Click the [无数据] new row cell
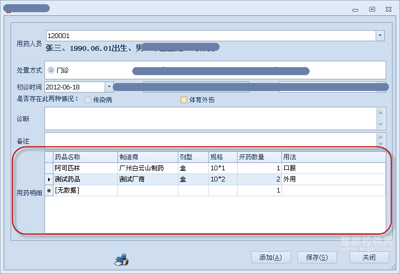The width and height of the screenshot is (400, 274). [x=85, y=190]
